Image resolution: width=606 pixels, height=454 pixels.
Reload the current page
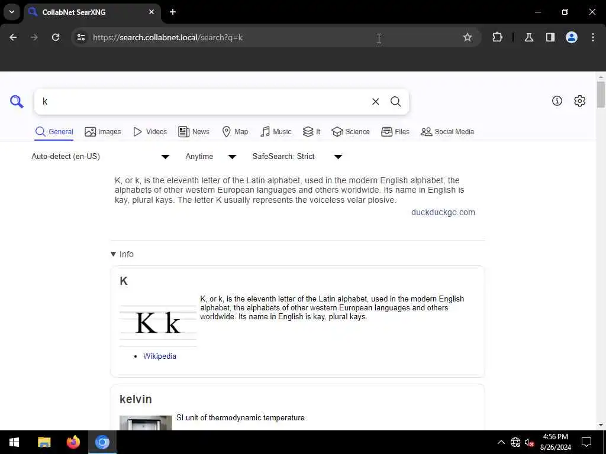pos(56,37)
